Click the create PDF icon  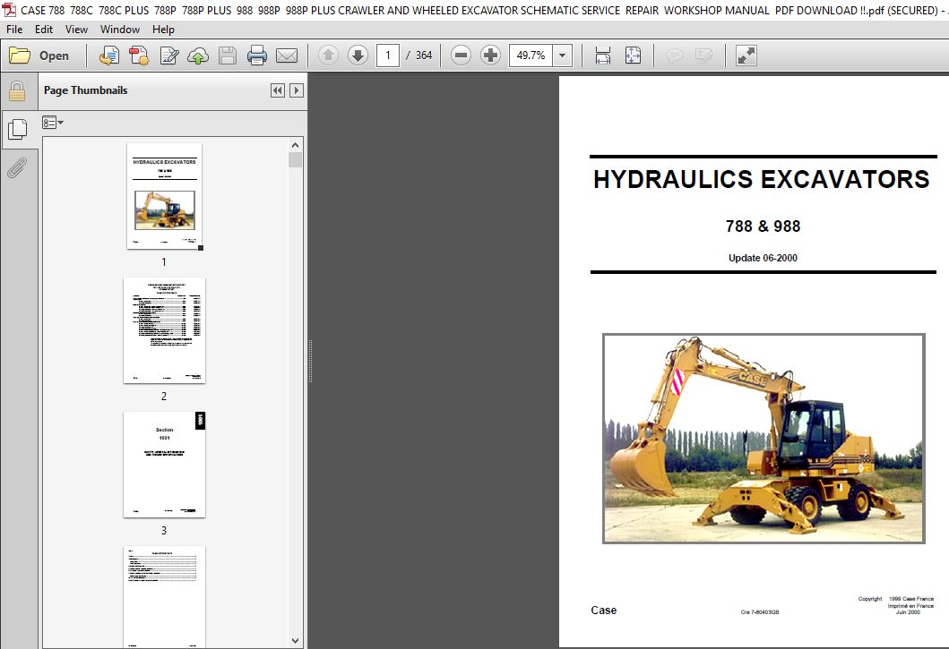(109, 56)
